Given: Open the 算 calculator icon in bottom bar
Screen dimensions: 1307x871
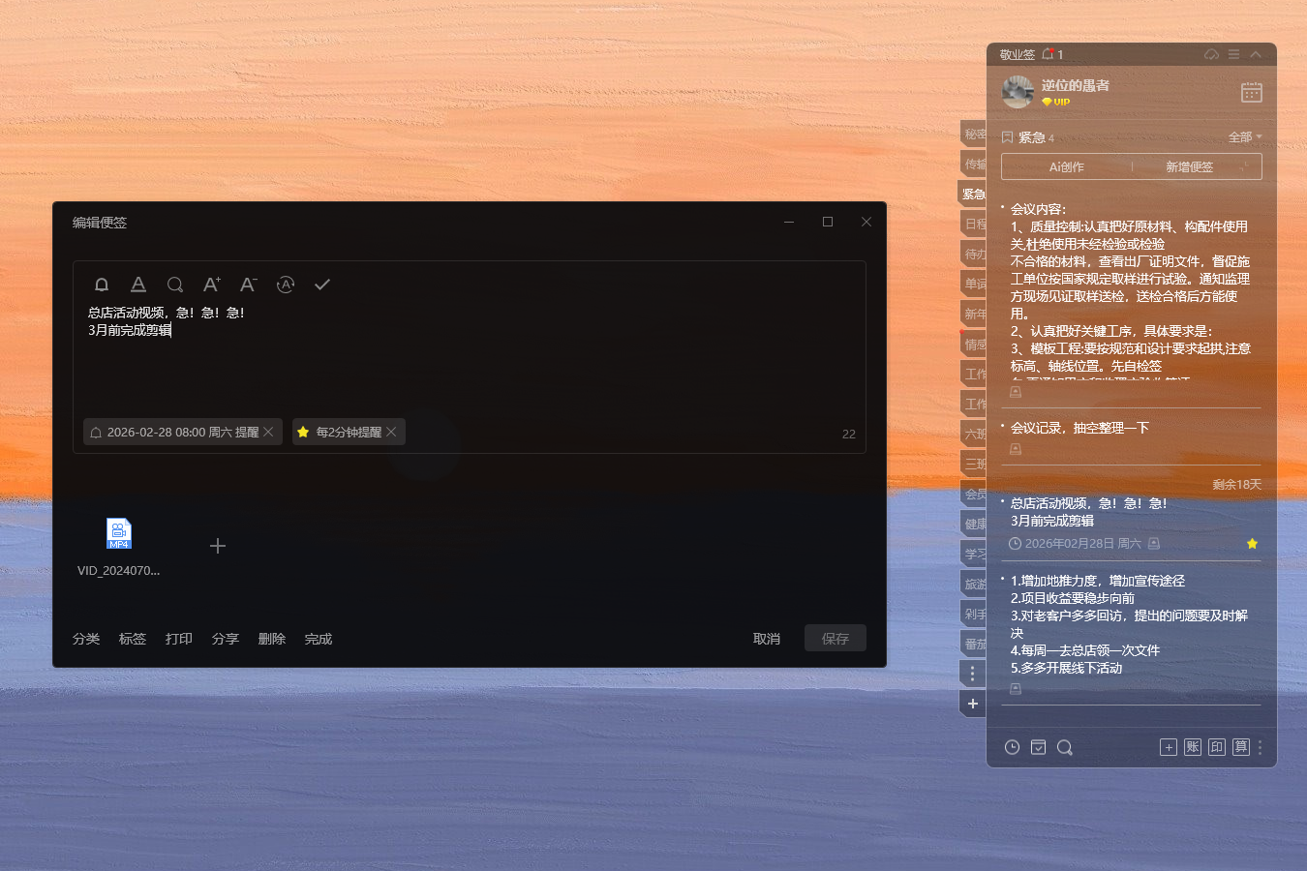Looking at the screenshot, I should tap(1241, 747).
